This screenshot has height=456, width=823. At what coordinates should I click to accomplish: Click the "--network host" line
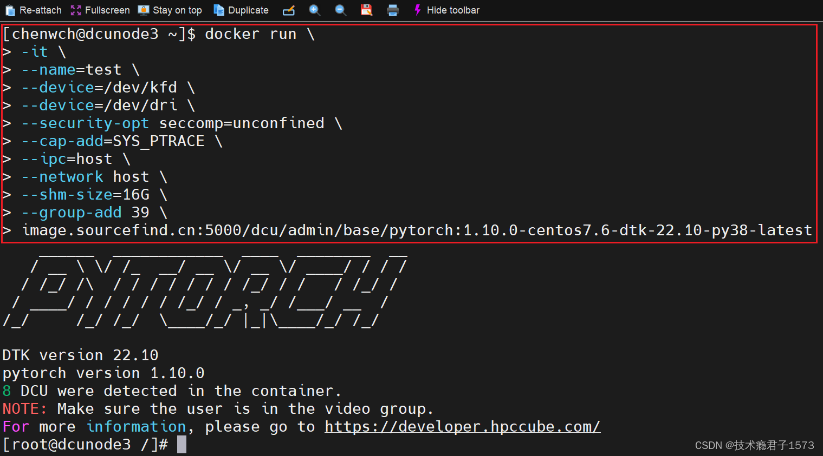pos(85,177)
